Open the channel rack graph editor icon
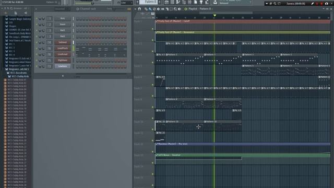 [129, 9]
